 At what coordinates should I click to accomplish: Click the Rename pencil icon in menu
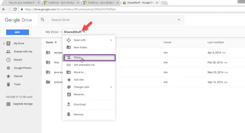[x=69, y=95]
